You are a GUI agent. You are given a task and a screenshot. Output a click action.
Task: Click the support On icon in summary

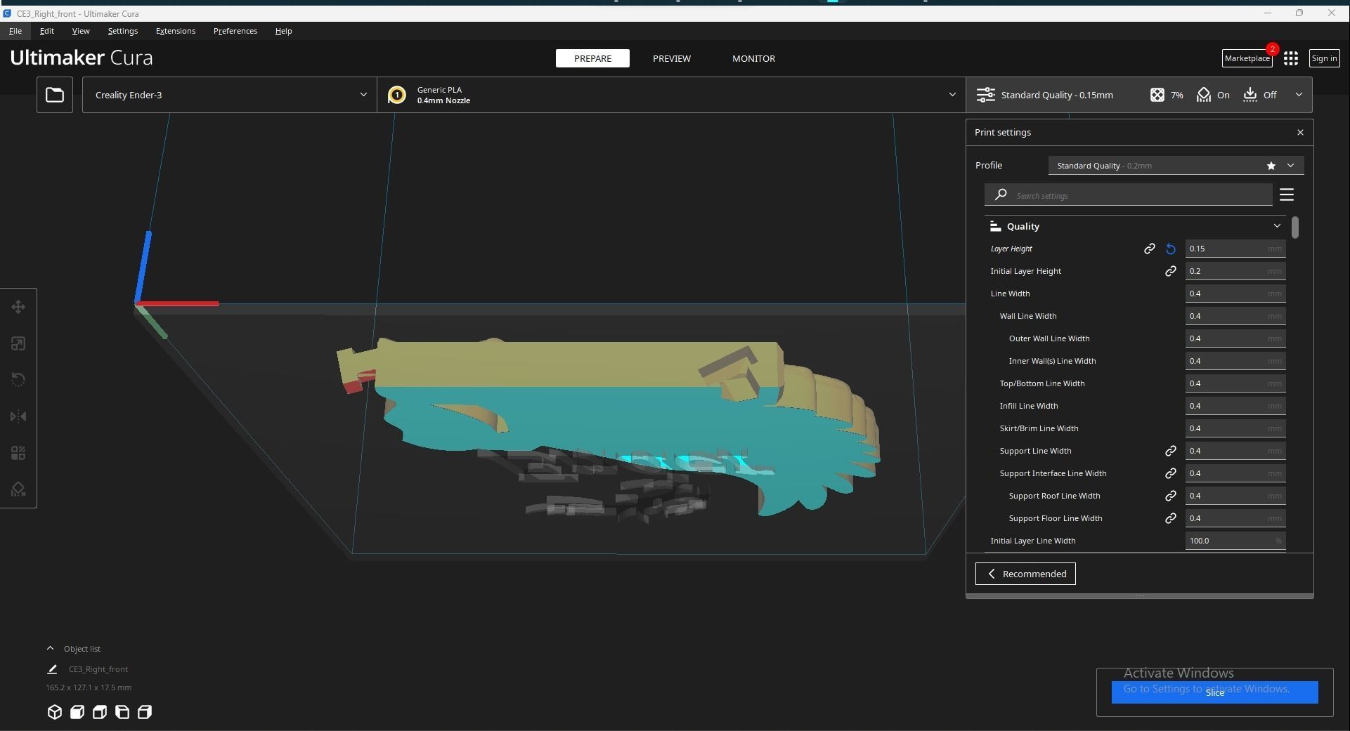pyautogui.click(x=1204, y=95)
